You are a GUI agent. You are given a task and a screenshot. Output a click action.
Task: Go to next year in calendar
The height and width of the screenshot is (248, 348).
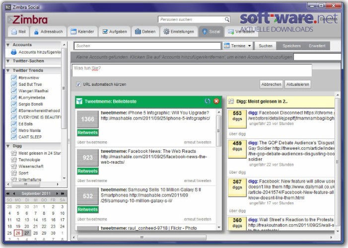click(63, 193)
